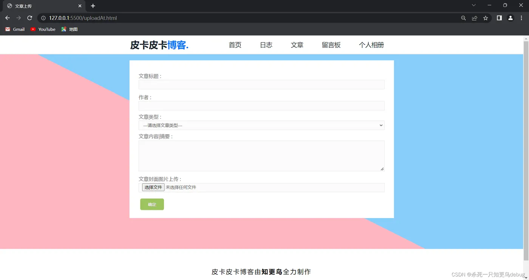Click the zoom magnifier icon in address bar
Image resolution: width=529 pixels, height=280 pixels.
(x=464, y=18)
